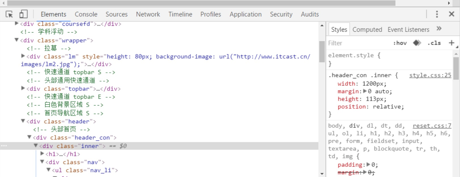
Task: Expand the topbar div node
Action: pyautogui.click(x=23, y=88)
